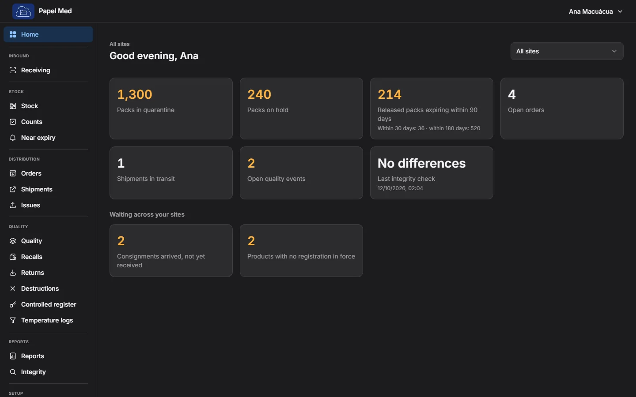Open Consignments arrived, not yet received card
The width and height of the screenshot is (636, 397).
171,251
